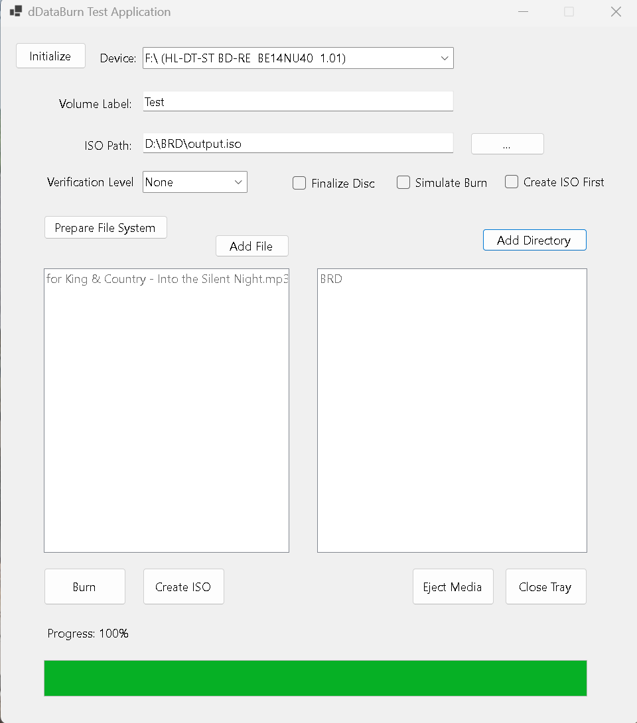Click the Add File button
637x723 pixels.
pyautogui.click(x=252, y=246)
